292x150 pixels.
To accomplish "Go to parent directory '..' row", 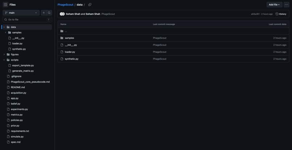I will pos(173,31).
